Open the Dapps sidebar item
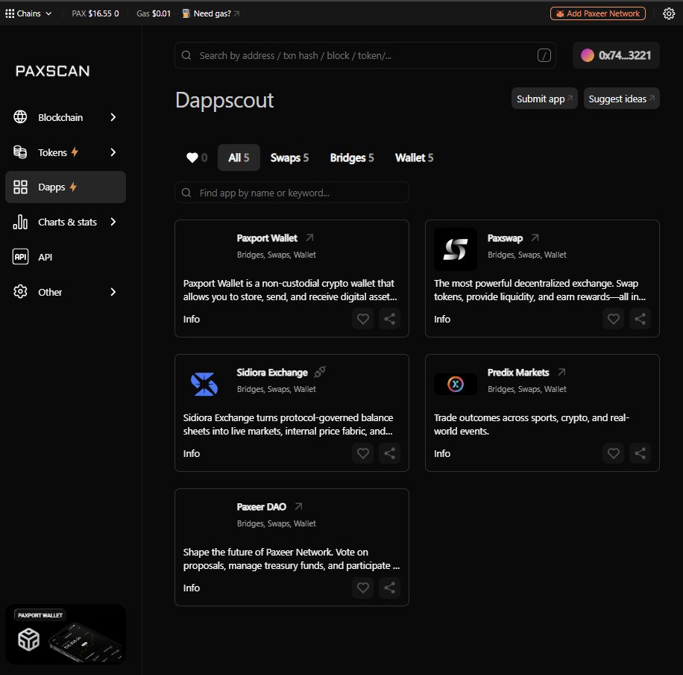683x675 pixels. [x=66, y=187]
